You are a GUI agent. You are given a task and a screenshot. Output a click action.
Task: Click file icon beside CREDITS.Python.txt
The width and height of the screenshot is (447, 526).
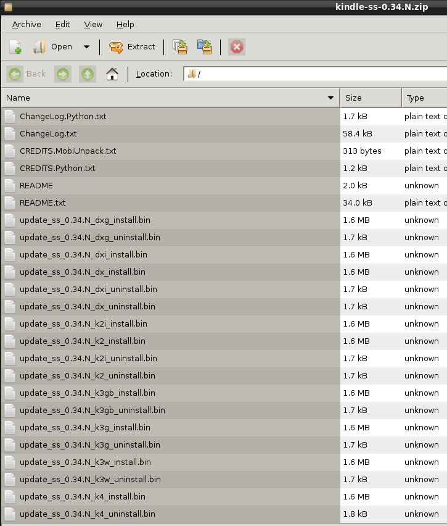[x=10, y=169]
